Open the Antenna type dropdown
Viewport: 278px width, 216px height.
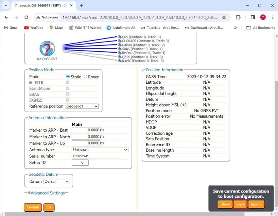[x=100, y=150]
